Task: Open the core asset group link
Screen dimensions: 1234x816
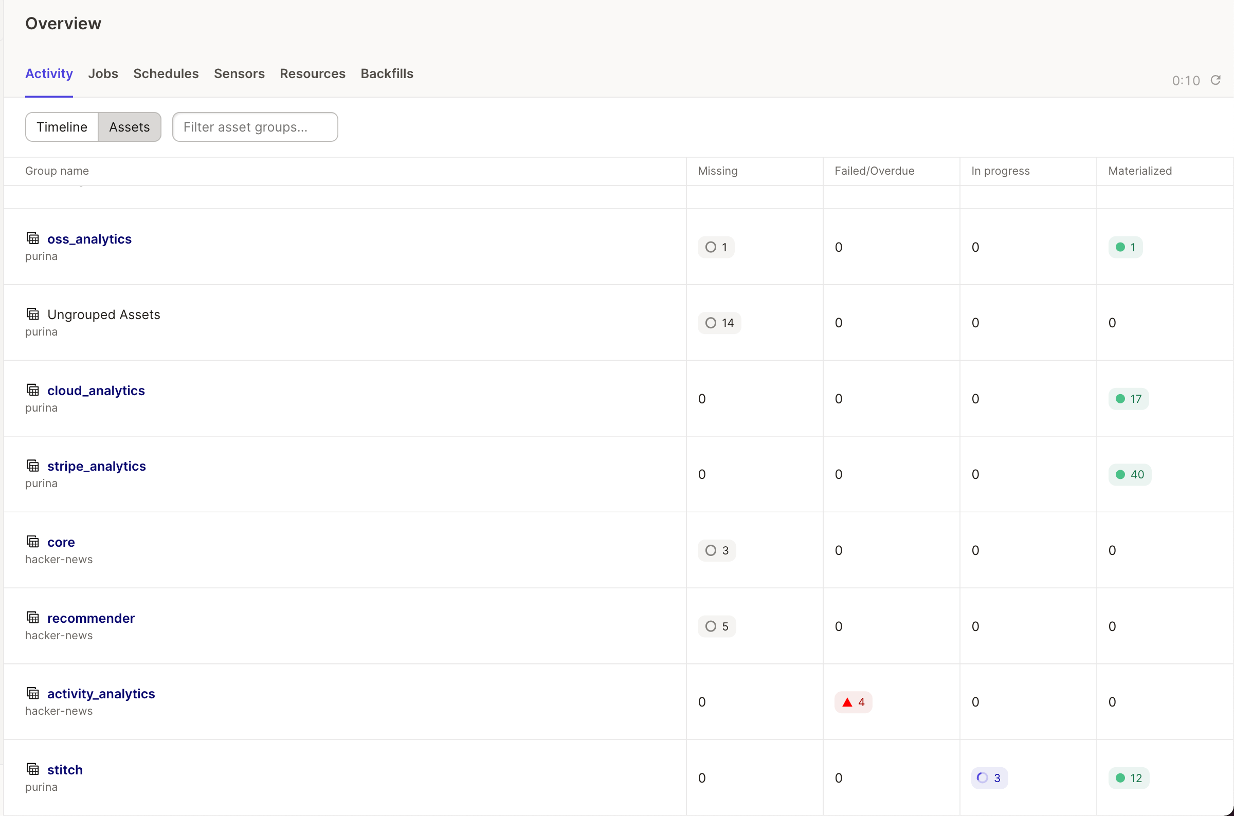Action: (x=61, y=542)
